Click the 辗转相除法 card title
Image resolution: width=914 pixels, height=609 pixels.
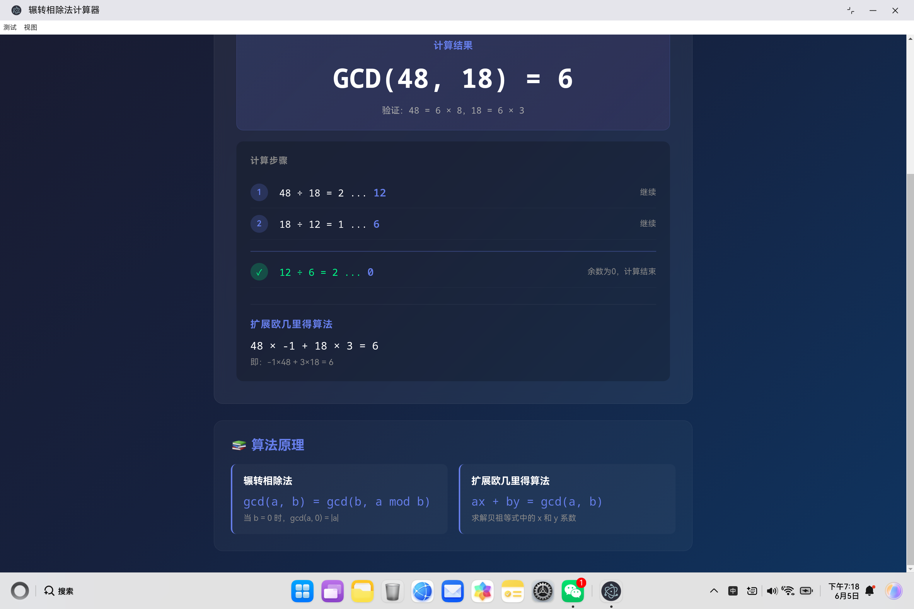tap(268, 480)
